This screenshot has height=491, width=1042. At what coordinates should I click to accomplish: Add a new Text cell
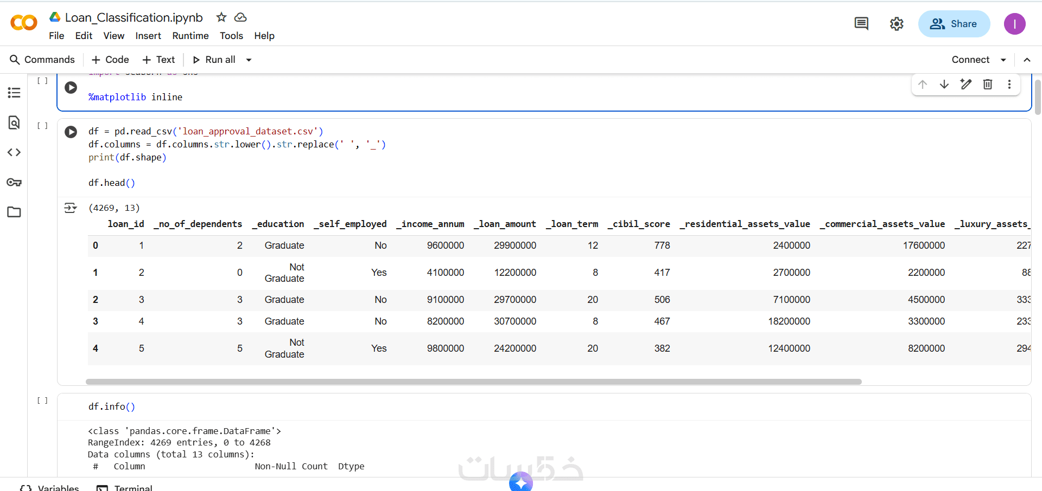tap(158, 60)
